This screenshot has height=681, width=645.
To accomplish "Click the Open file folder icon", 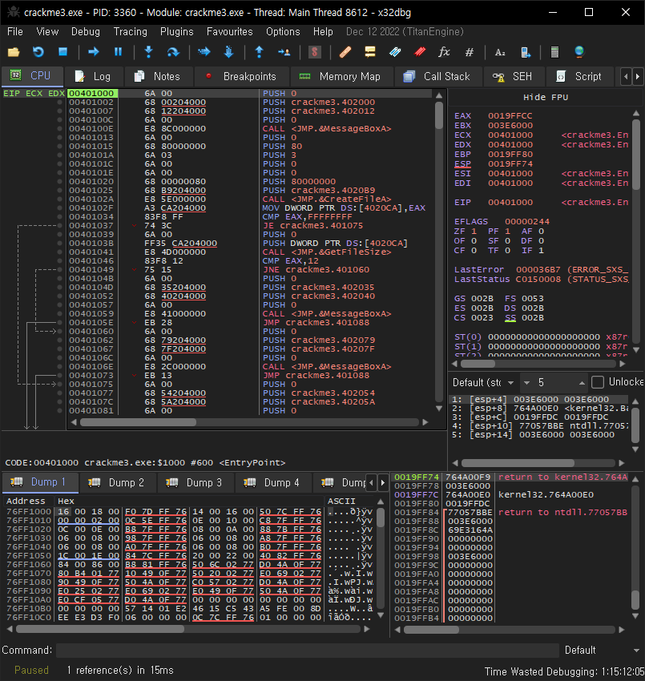I will 14,52.
